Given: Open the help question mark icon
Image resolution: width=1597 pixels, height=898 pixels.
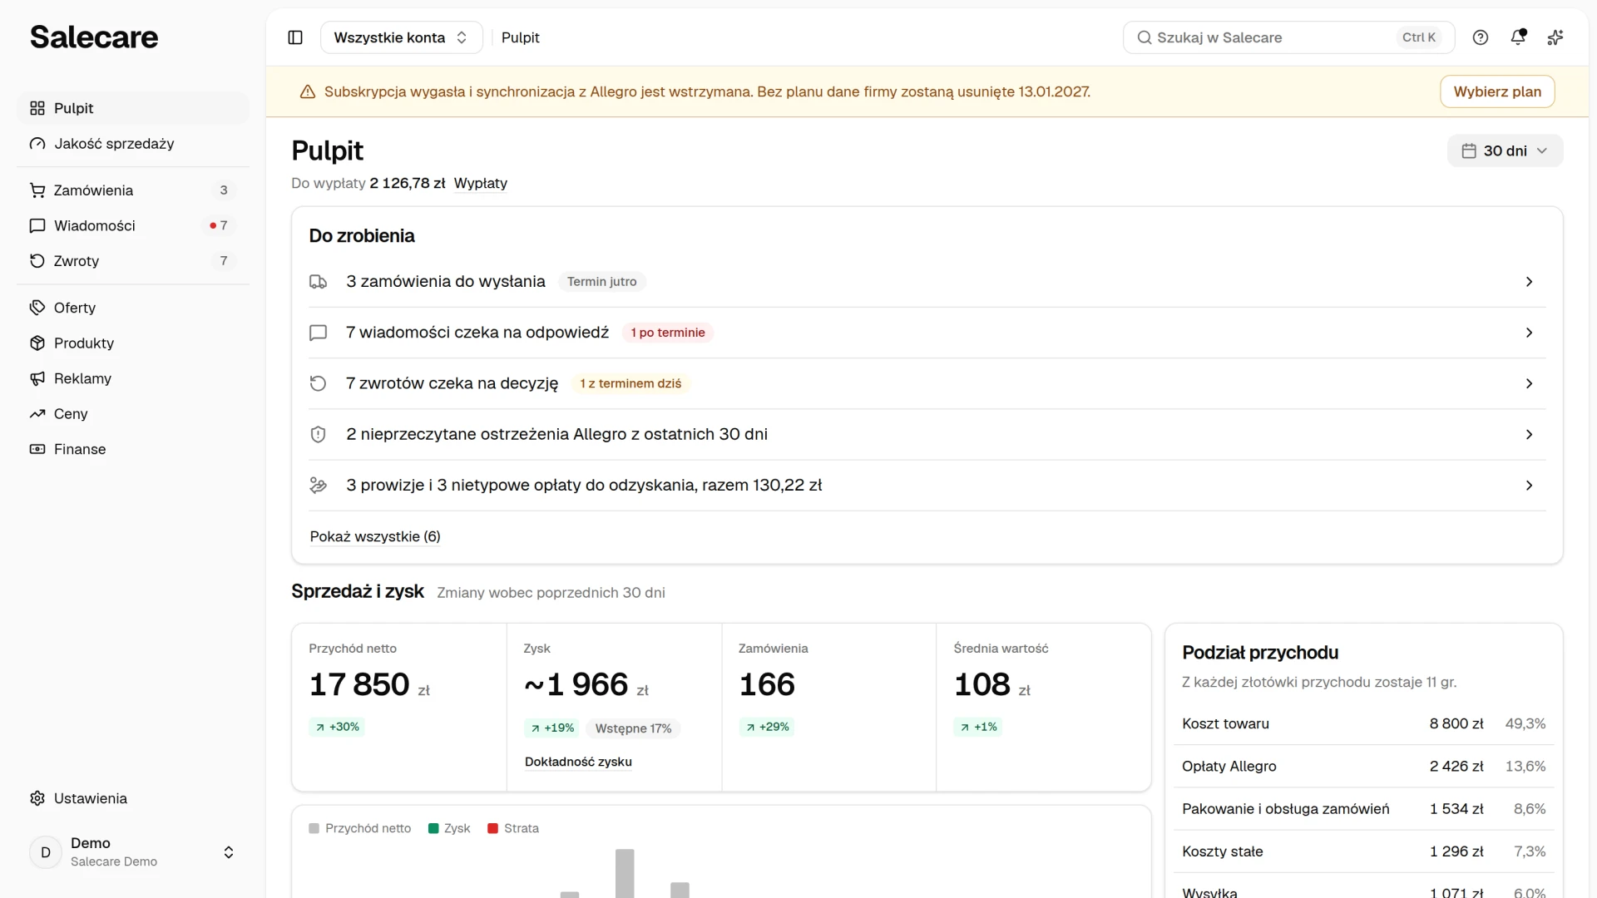Looking at the screenshot, I should point(1481,37).
